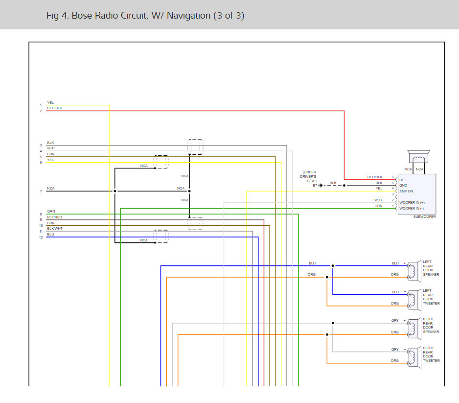Click the Left Rear Door Tweeter symbol
Image resolution: width=459 pixels, height=403 pixels.
point(415,300)
